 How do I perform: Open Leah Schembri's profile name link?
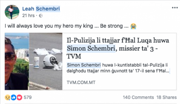[x=41, y=9]
